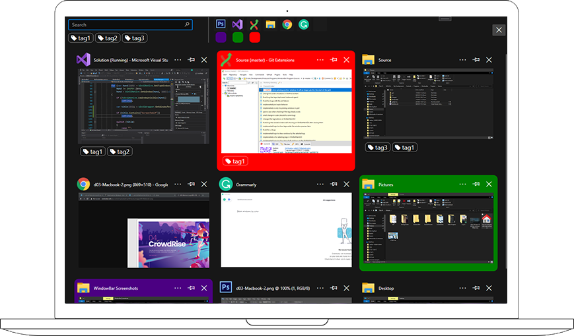The height and width of the screenshot is (336, 574).
Task: Click tag2 on the Visual Studio card
Action: coord(120,152)
